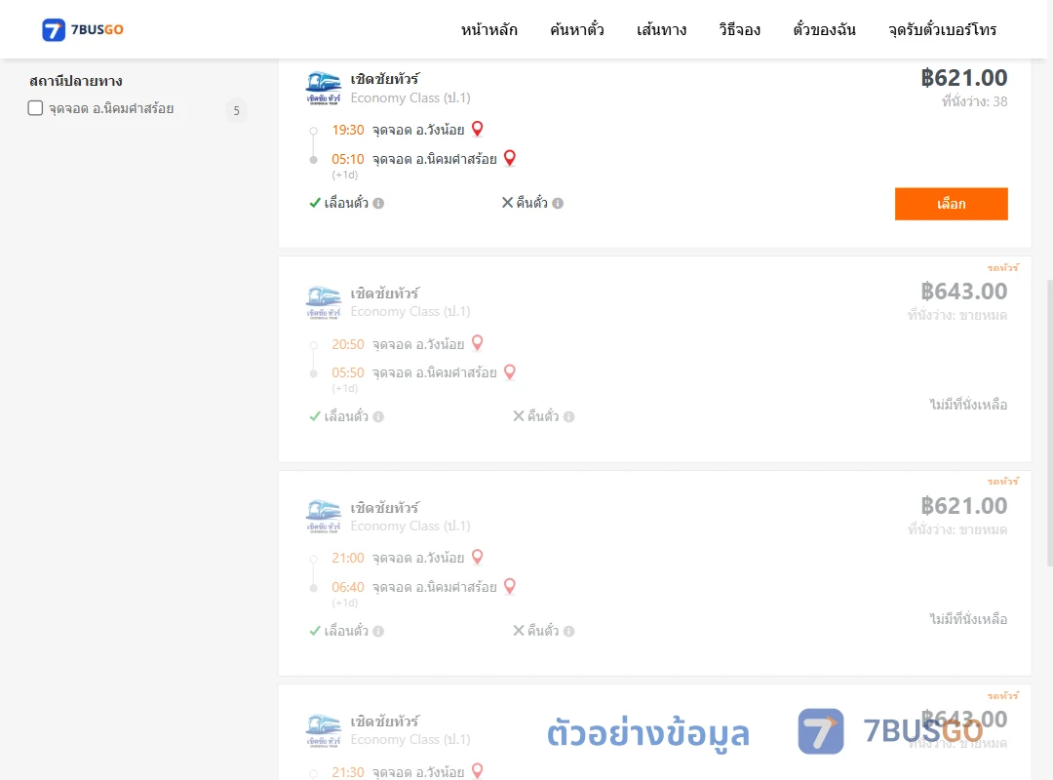Click the count badge 5 beside destination filter
Screen dimensions: 1053x780
click(x=236, y=110)
